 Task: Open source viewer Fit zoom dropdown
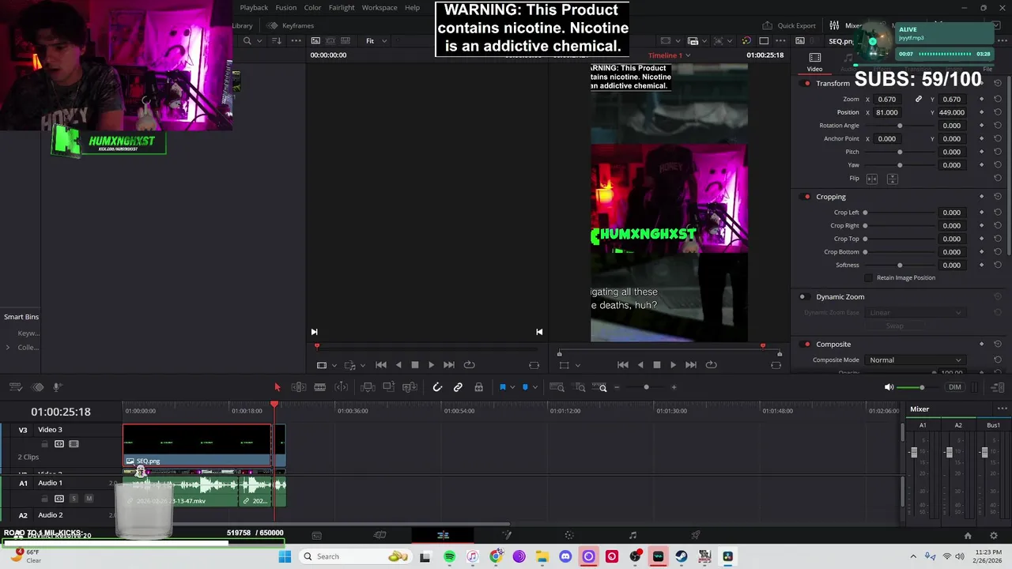coord(376,41)
